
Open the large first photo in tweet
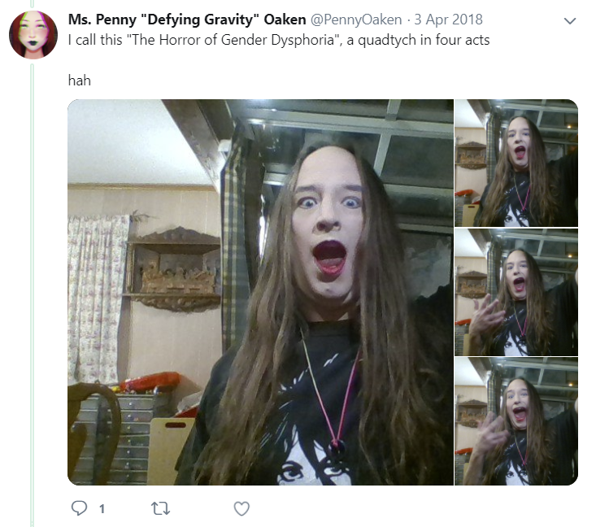coord(261,292)
